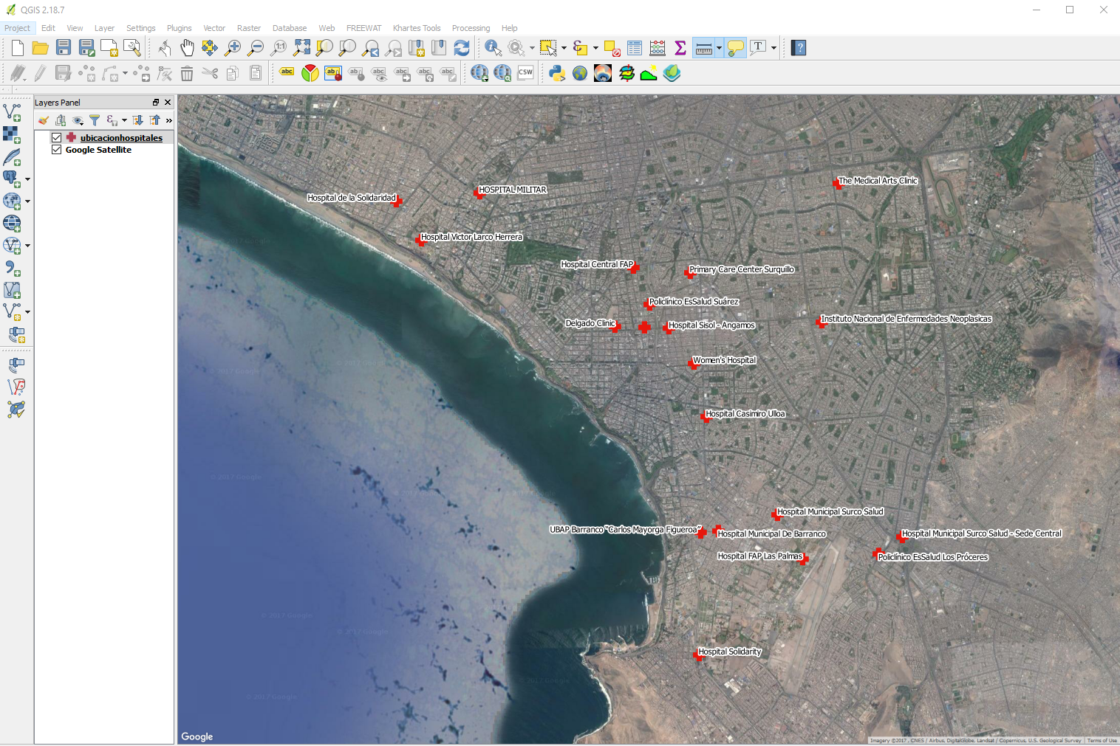Open the Measure tool dropdown arrow
The height and width of the screenshot is (746, 1120).
pyautogui.click(x=719, y=48)
